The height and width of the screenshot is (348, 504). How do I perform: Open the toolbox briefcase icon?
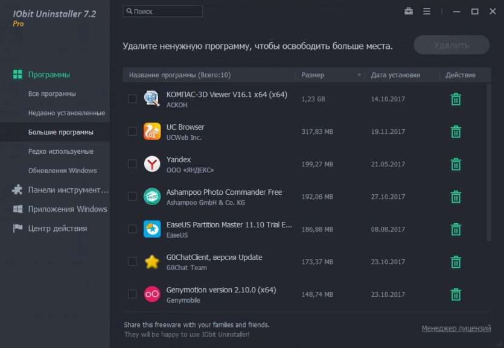(409, 11)
